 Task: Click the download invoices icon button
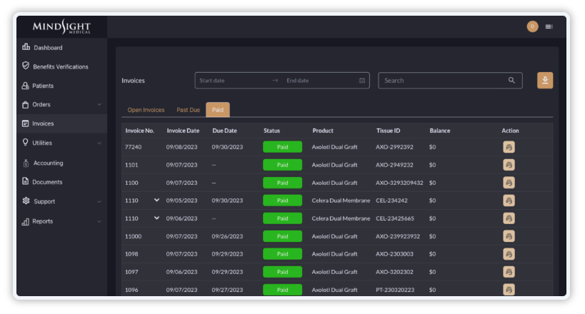point(545,81)
